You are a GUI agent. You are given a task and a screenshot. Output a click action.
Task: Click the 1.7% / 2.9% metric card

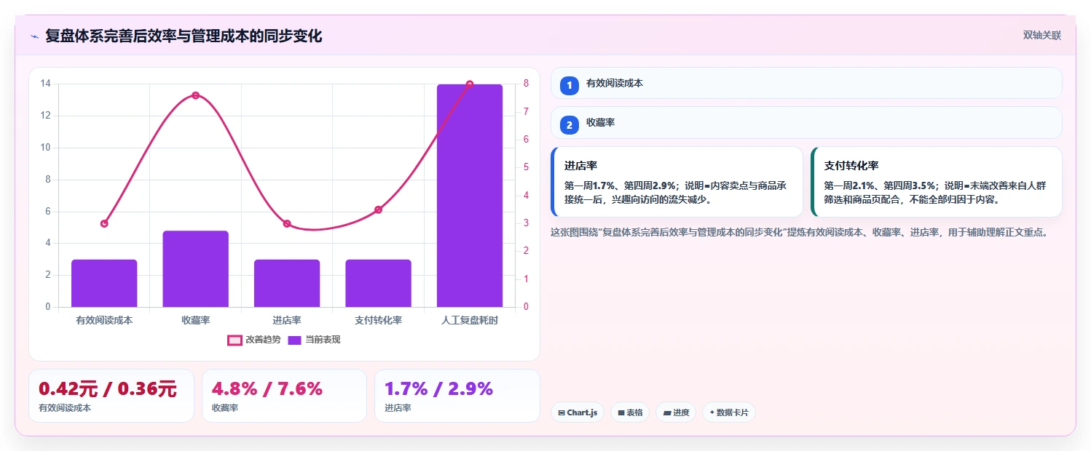[x=457, y=396]
